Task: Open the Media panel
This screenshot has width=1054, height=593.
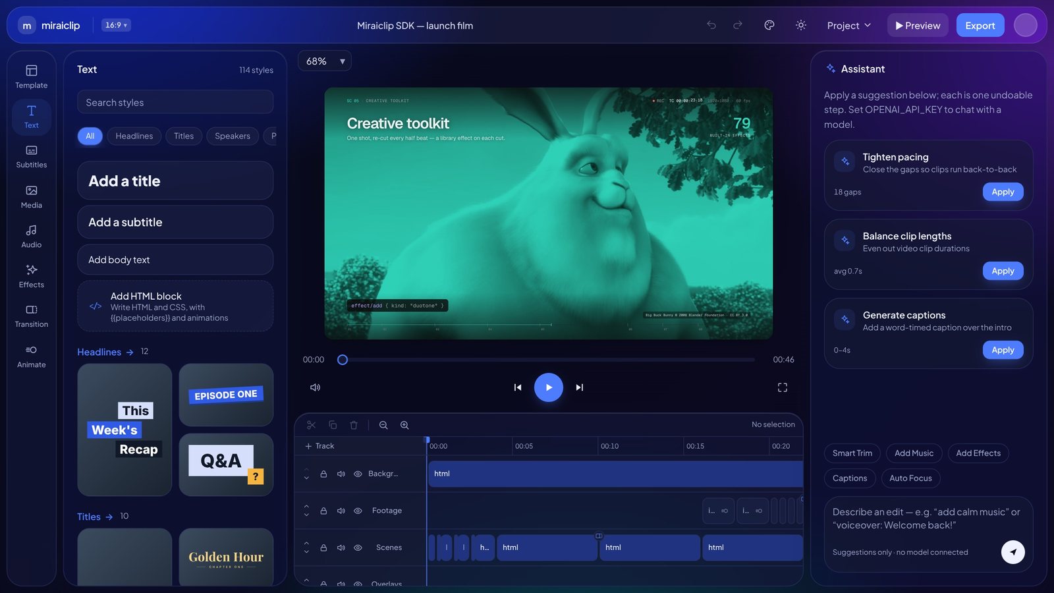Action: tap(32, 196)
